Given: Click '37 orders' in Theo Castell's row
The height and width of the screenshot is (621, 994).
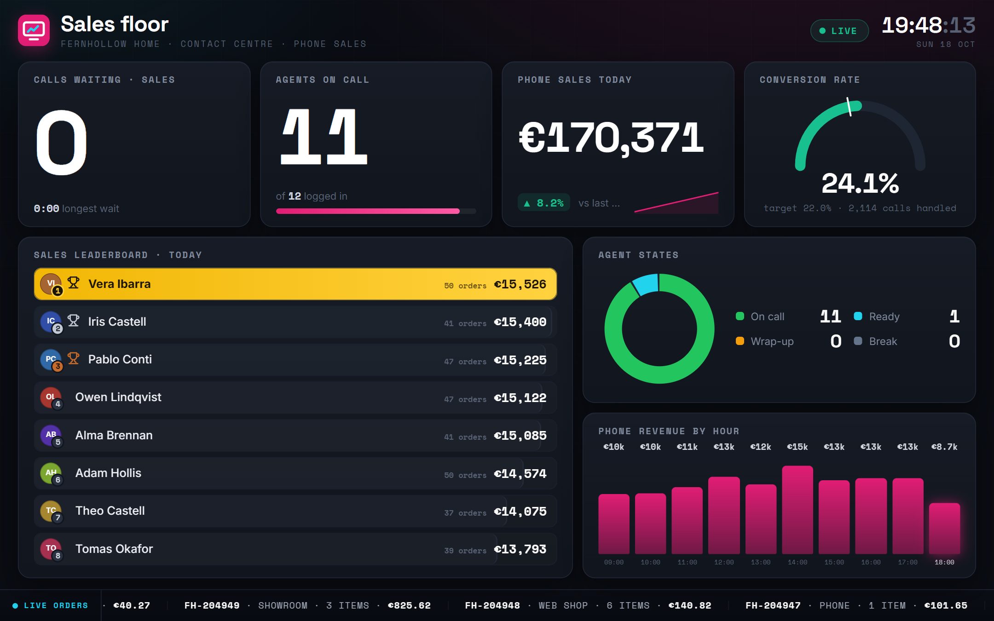Looking at the screenshot, I should 465,512.
